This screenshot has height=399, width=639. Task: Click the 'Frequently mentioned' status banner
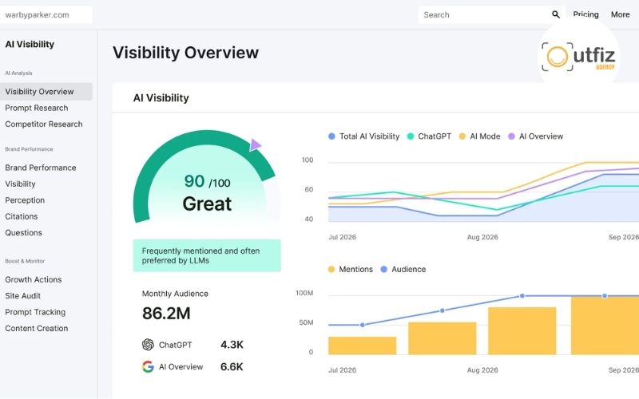[x=207, y=255]
